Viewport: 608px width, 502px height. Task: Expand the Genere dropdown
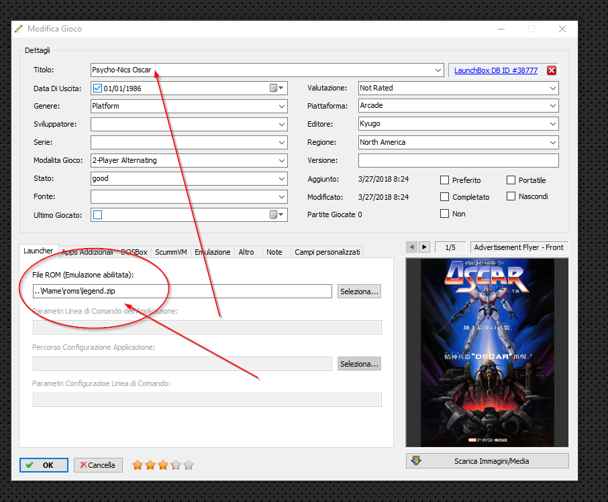[282, 106]
